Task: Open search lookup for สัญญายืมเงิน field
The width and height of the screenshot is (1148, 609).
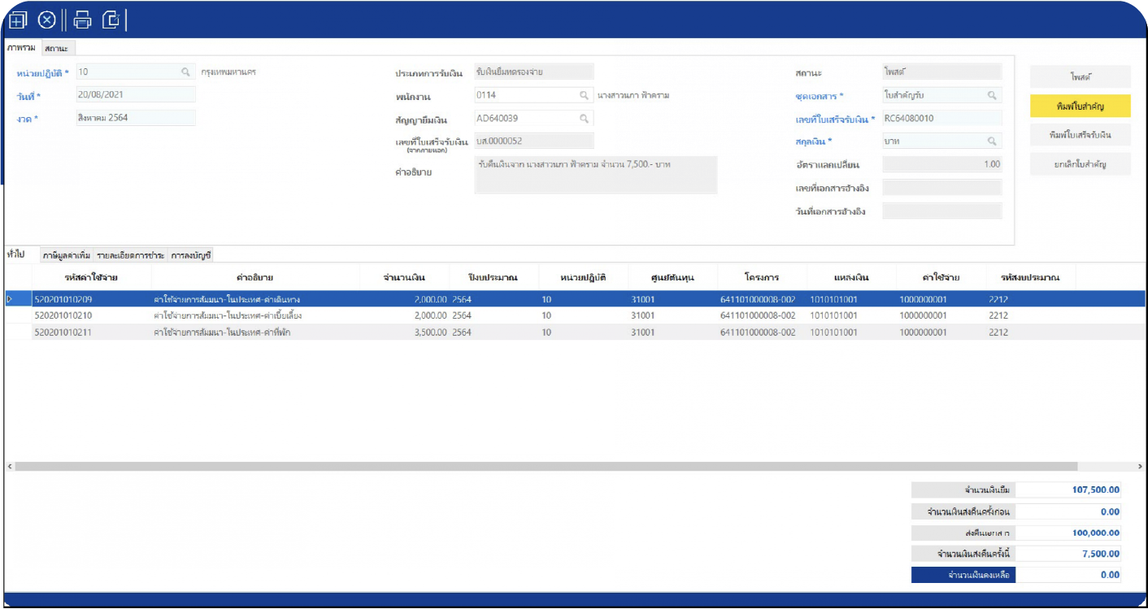Action: pos(584,118)
